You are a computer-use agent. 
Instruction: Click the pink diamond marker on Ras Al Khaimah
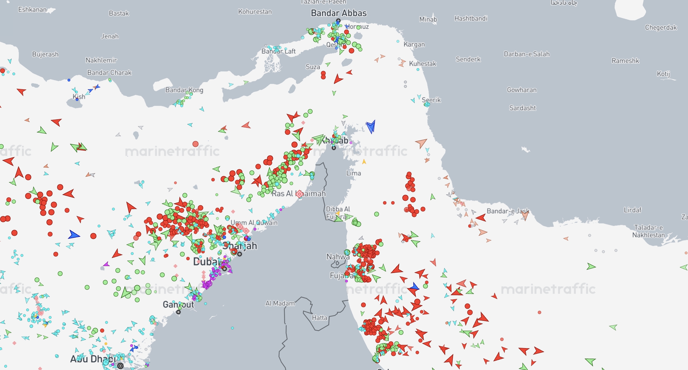tap(300, 194)
